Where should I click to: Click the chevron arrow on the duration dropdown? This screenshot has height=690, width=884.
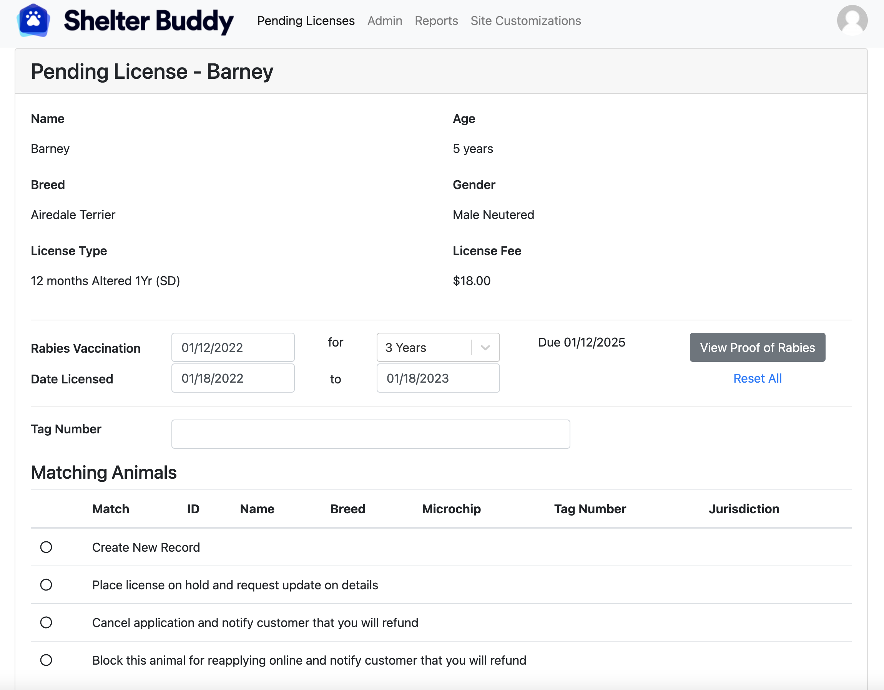coord(485,348)
